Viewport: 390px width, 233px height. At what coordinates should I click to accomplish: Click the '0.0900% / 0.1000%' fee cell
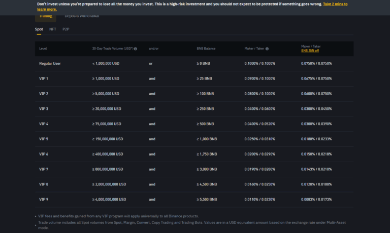[259, 79]
